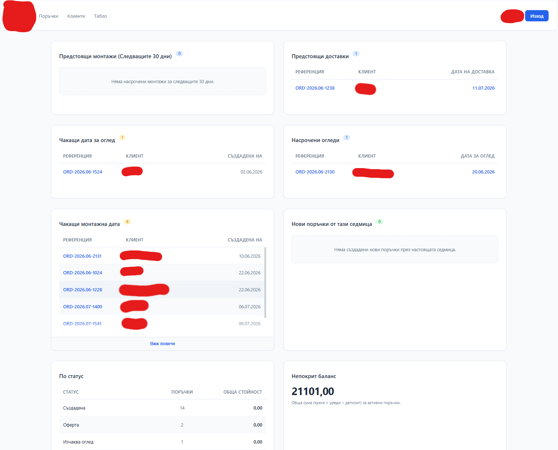
Task: Click the 'Няма създадени нови поръчки' empty message
Action: [395, 250]
